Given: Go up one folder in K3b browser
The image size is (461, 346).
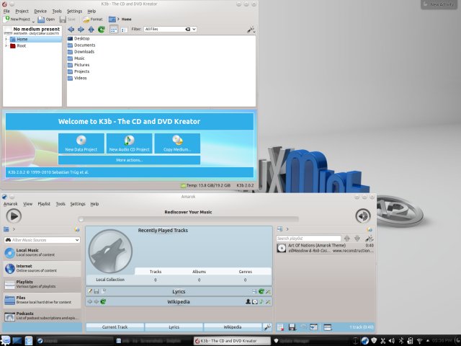Looking at the screenshot, I should pyautogui.click(x=91, y=30).
